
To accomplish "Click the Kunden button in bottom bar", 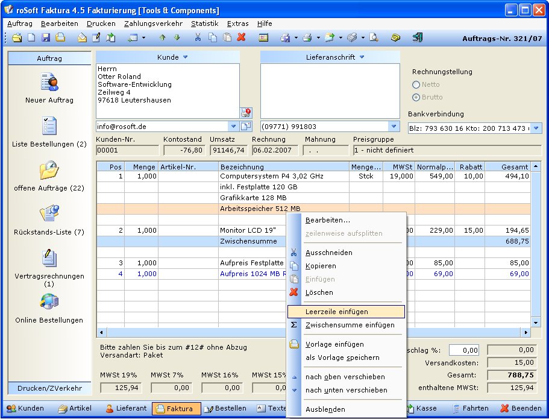I will 25,409.
